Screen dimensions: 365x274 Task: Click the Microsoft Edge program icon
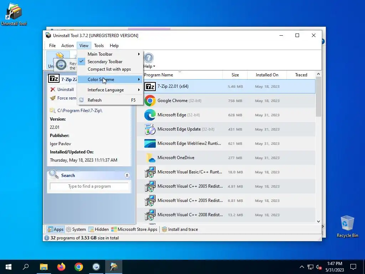pos(150,115)
